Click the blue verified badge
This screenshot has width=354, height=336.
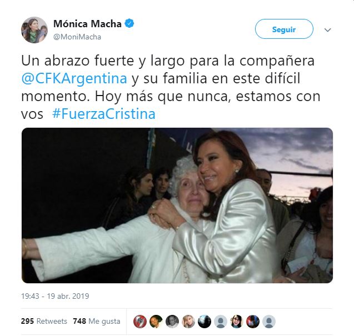(129, 23)
